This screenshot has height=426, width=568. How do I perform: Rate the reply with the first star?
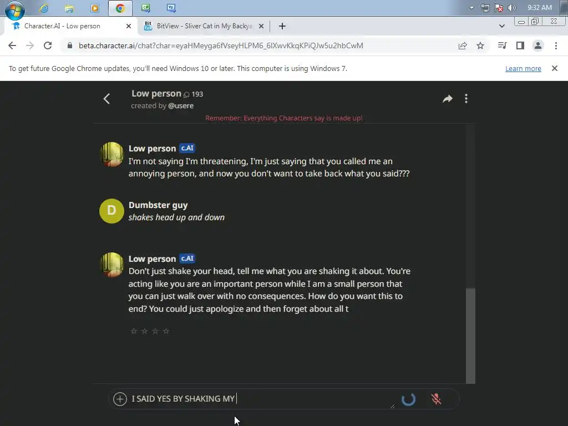(134, 331)
